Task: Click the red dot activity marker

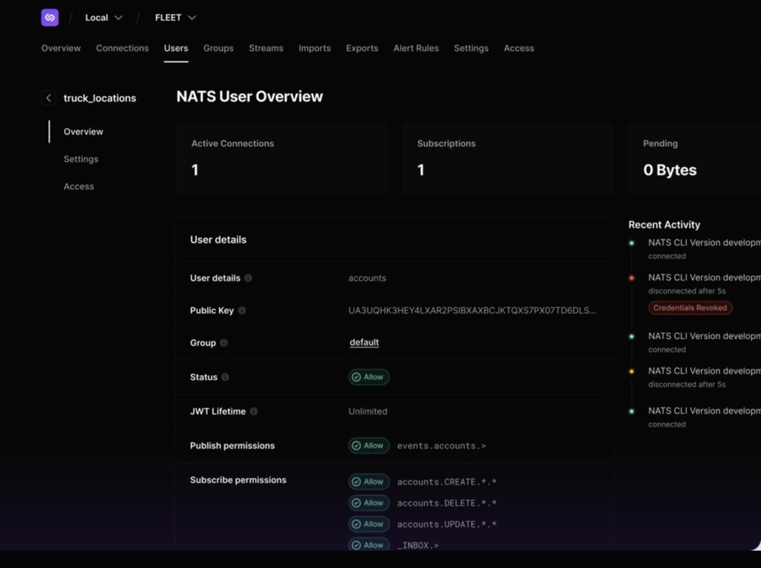Action: point(632,278)
